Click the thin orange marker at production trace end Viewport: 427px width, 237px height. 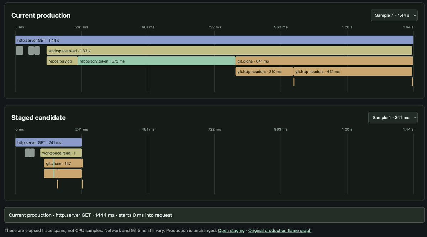click(x=412, y=82)
